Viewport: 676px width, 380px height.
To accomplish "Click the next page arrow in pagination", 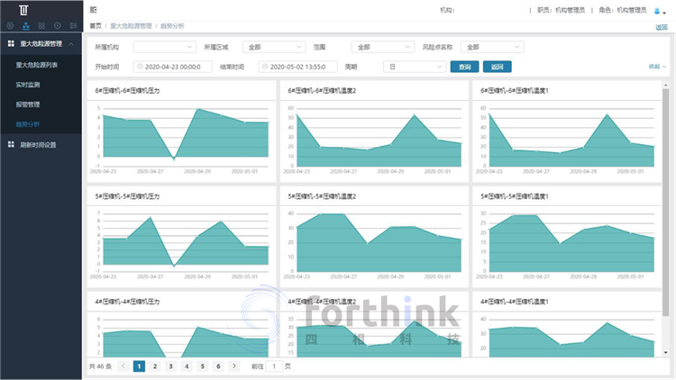I will coord(234,366).
